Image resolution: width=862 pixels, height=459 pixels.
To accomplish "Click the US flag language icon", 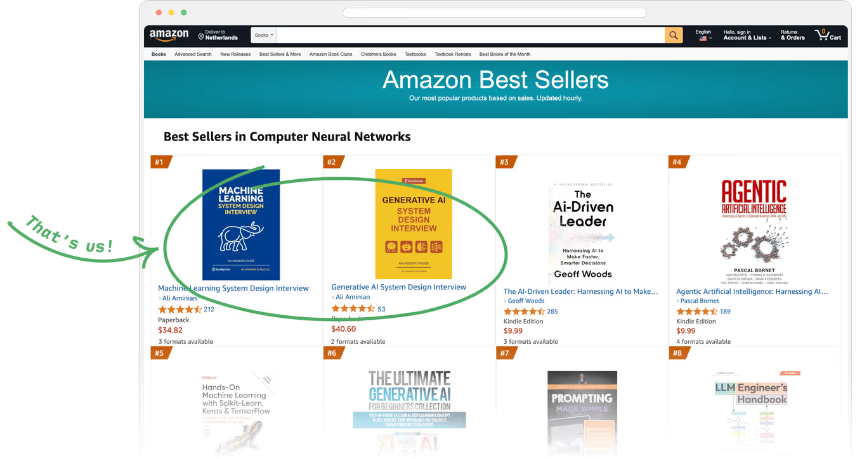I will [x=703, y=39].
